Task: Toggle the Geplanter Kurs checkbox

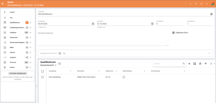Action: (x=173, y=33)
